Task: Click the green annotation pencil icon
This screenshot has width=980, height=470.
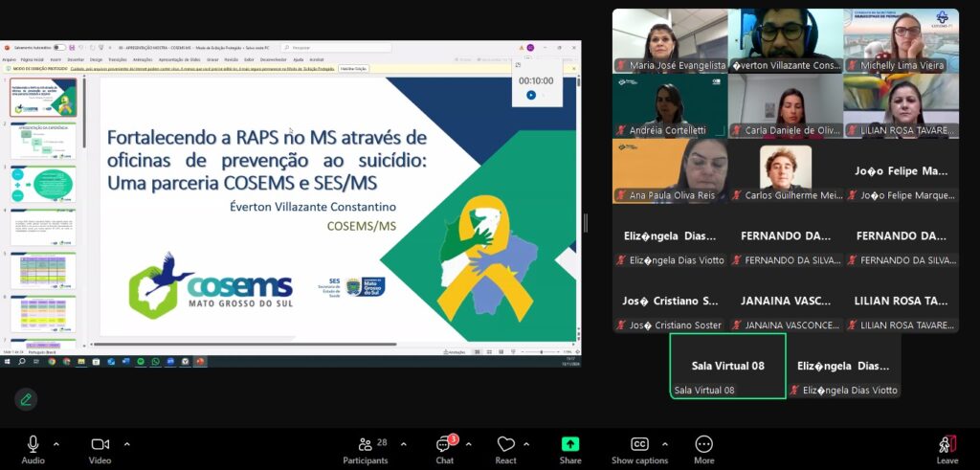Action: coord(26,399)
